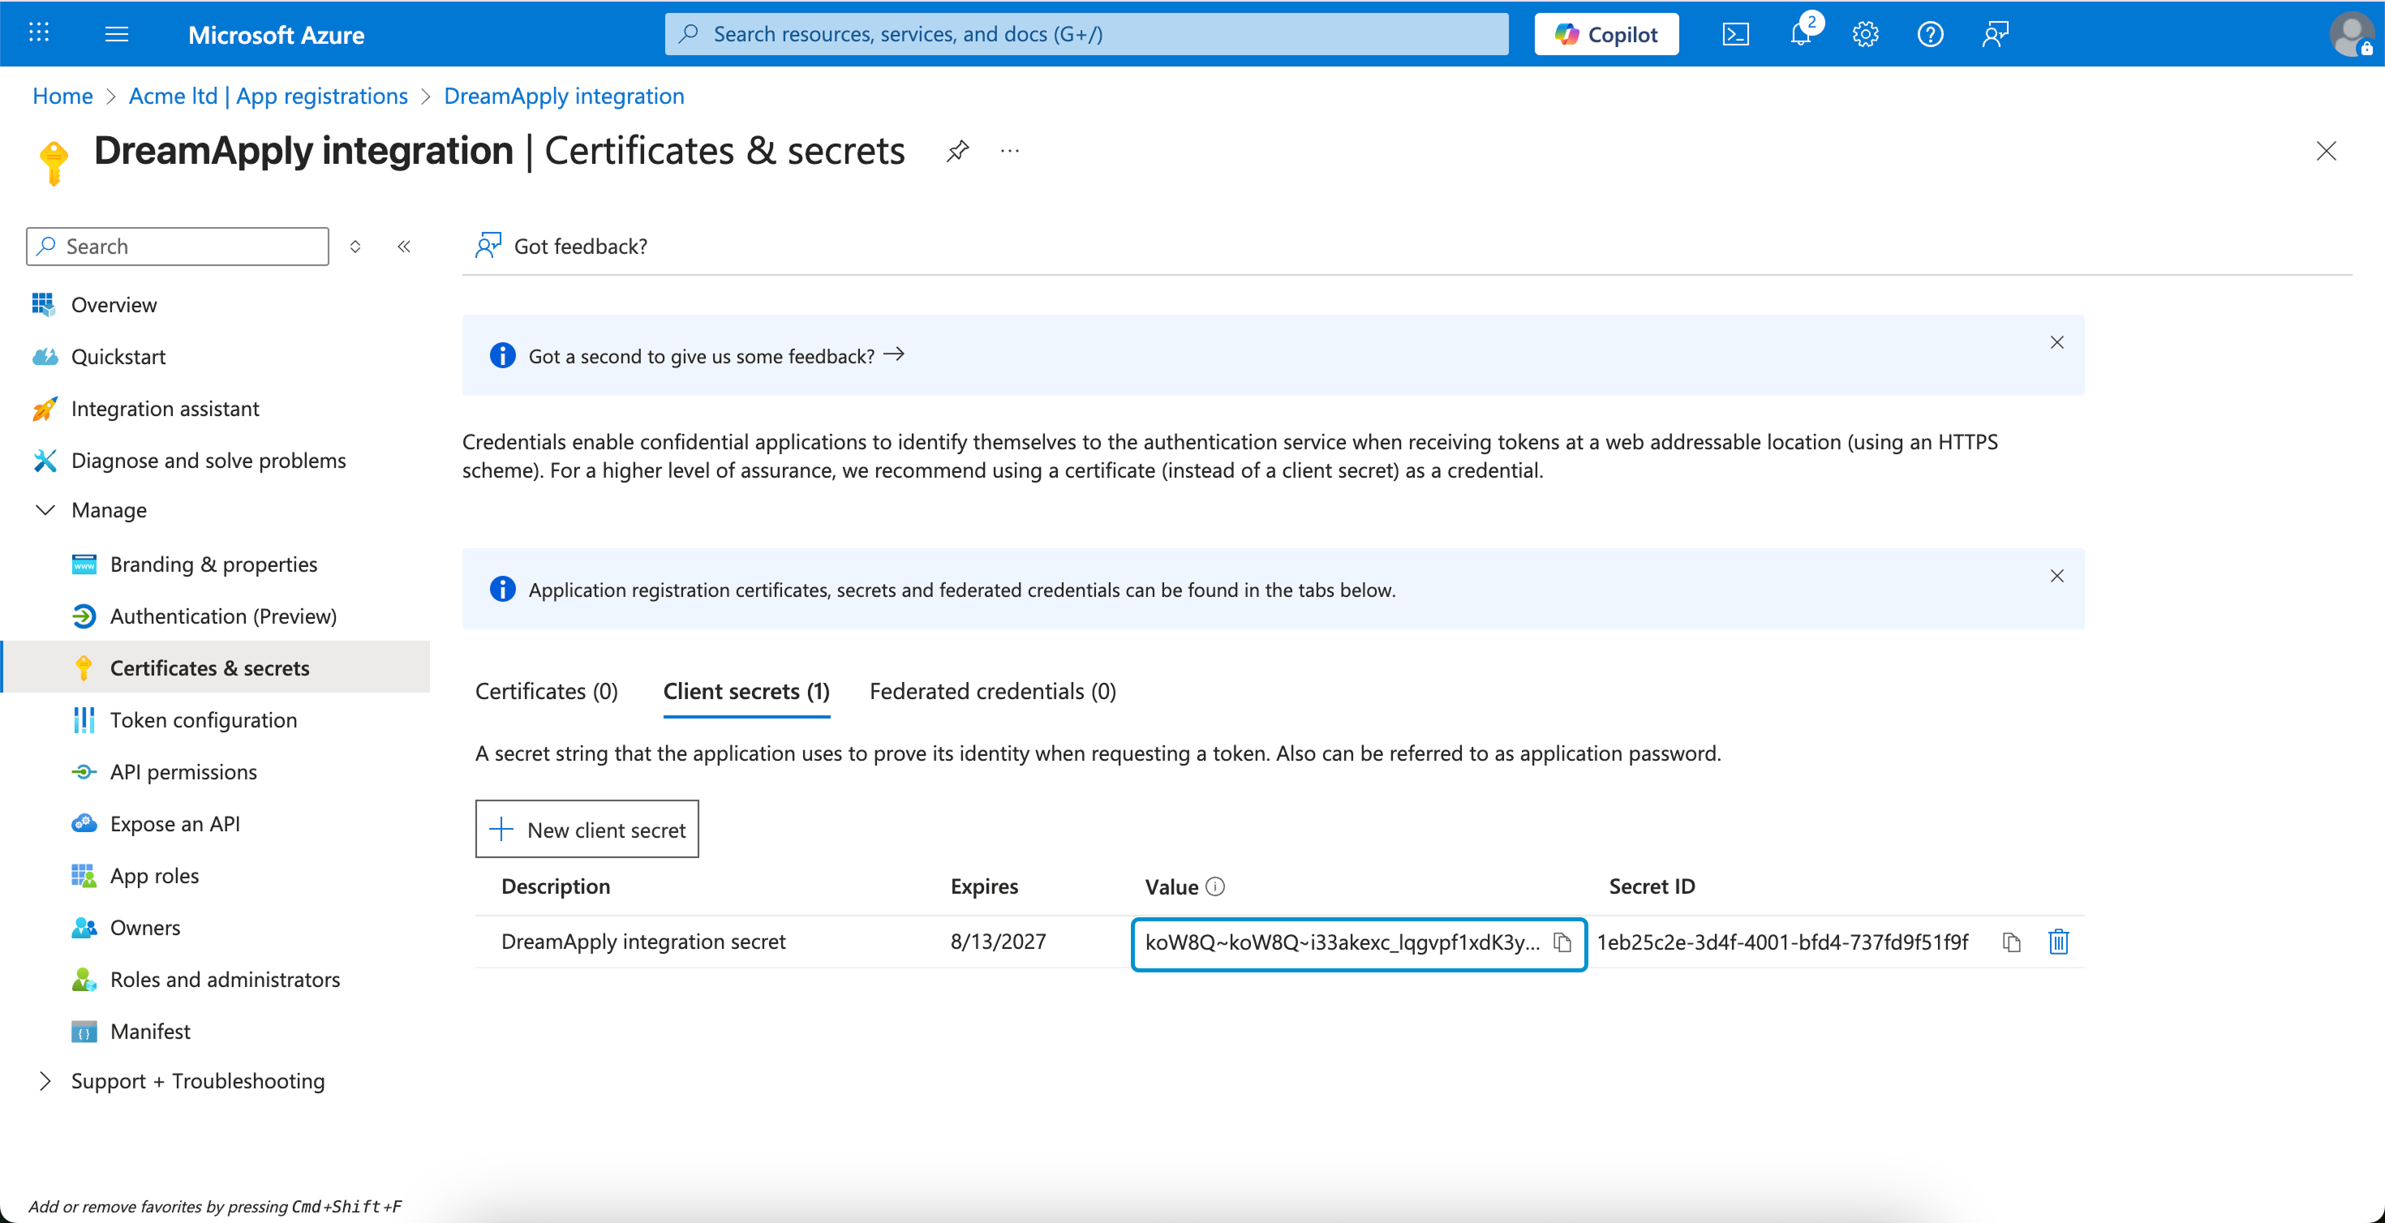Image resolution: width=2385 pixels, height=1223 pixels.
Task: Focus the global search resources box
Action: click(1086, 34)
